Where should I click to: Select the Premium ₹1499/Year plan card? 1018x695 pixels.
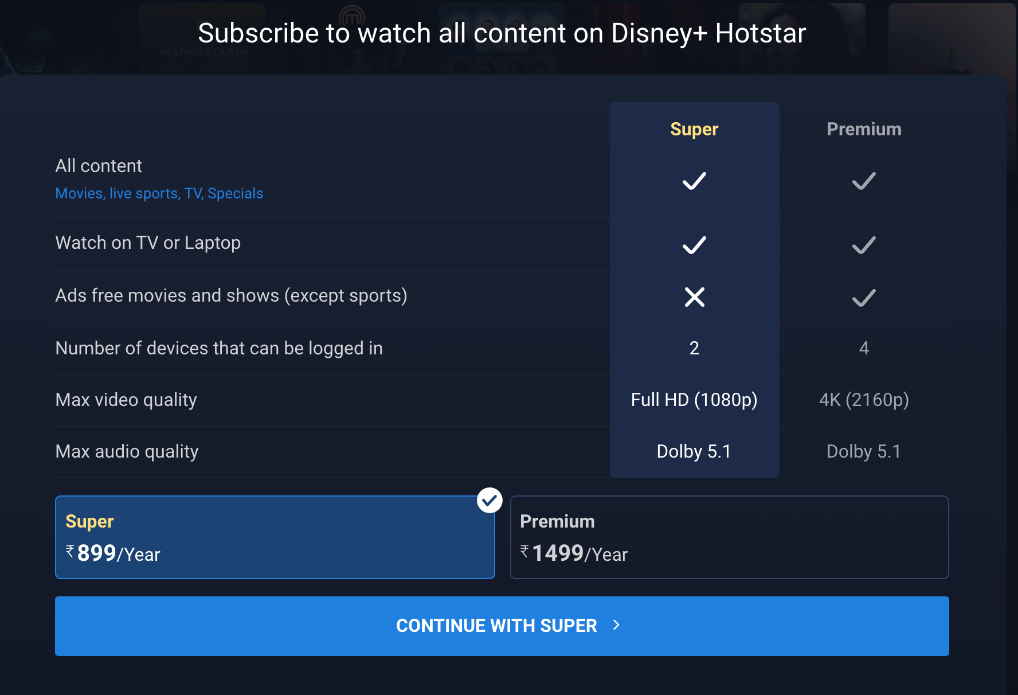(729, 537)
